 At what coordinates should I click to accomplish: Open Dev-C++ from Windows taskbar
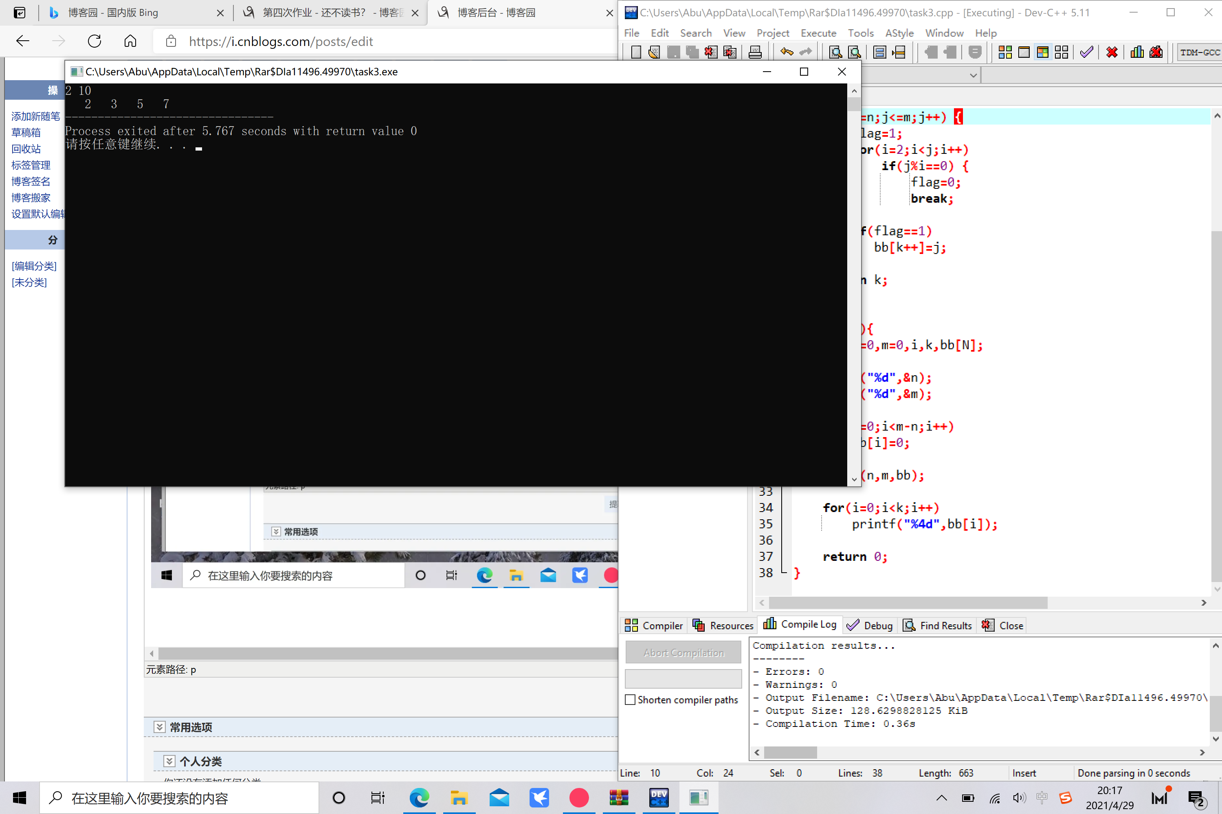tap(659, 797)
